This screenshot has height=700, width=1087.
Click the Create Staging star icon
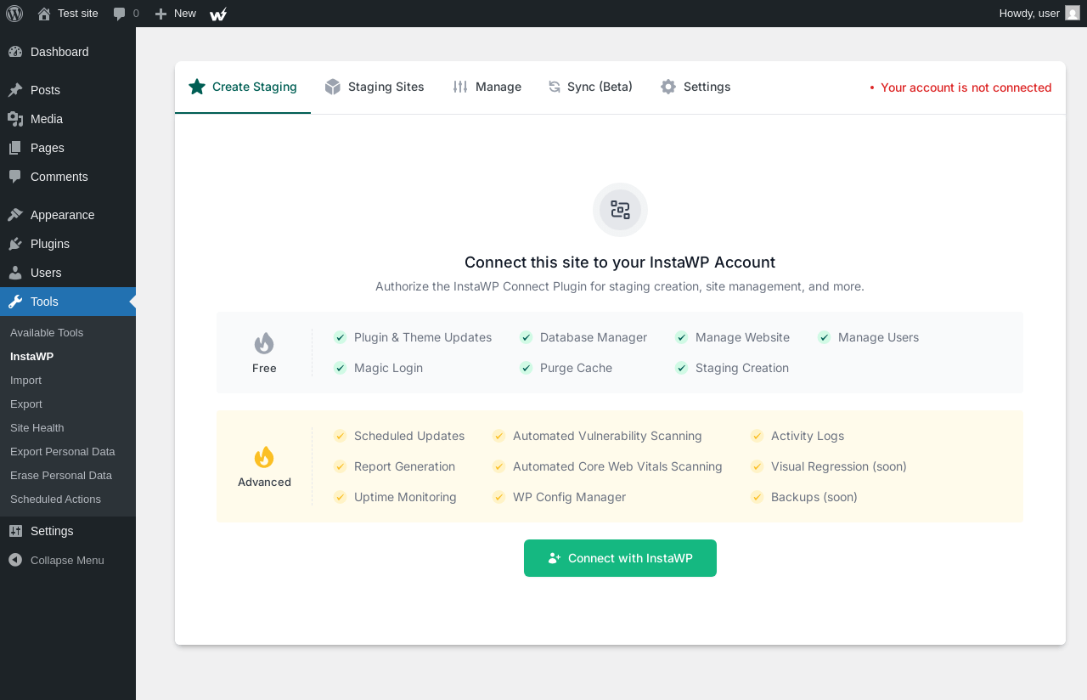(197, 87)
